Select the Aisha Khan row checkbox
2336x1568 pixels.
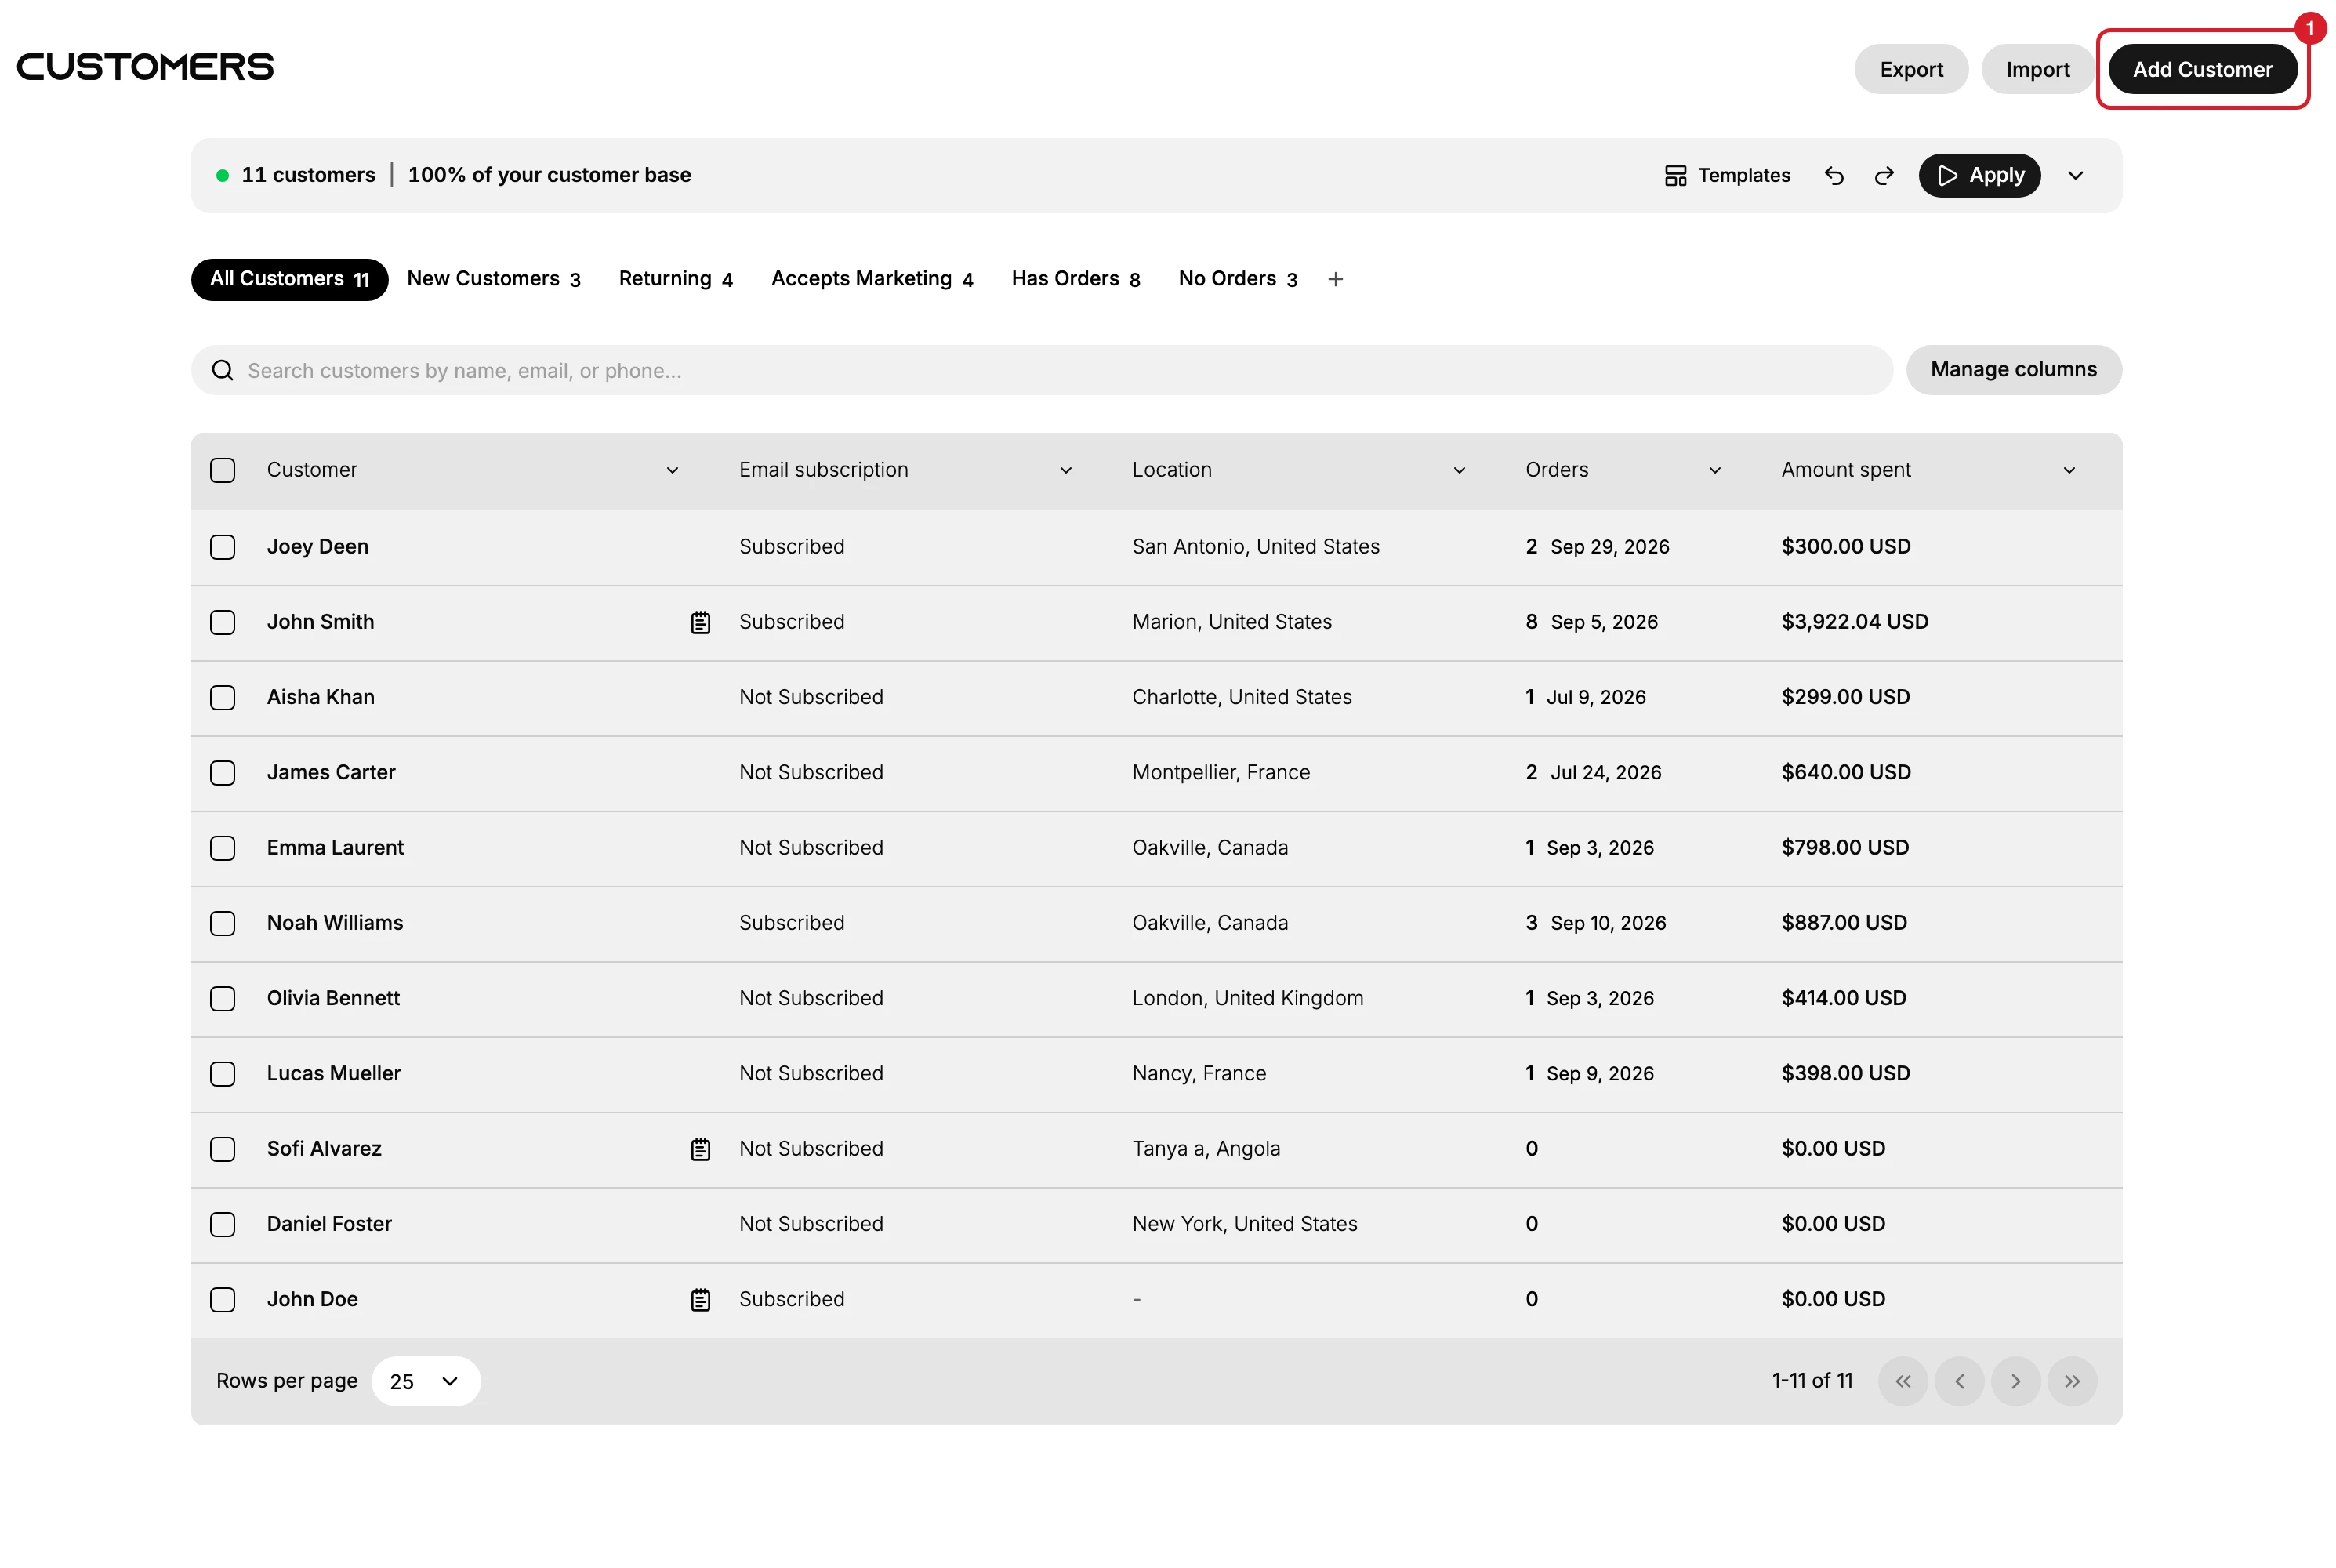(x=223, y=697)
